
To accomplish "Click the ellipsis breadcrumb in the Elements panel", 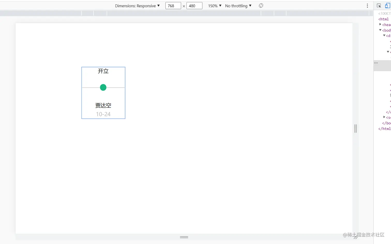I will tap(376, 63).
